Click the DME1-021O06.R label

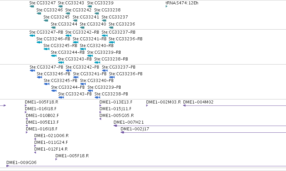51,136
